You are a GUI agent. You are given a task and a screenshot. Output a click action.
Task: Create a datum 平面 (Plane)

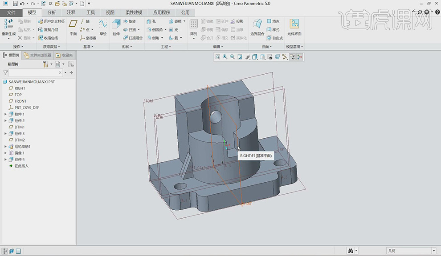[73, 24]
